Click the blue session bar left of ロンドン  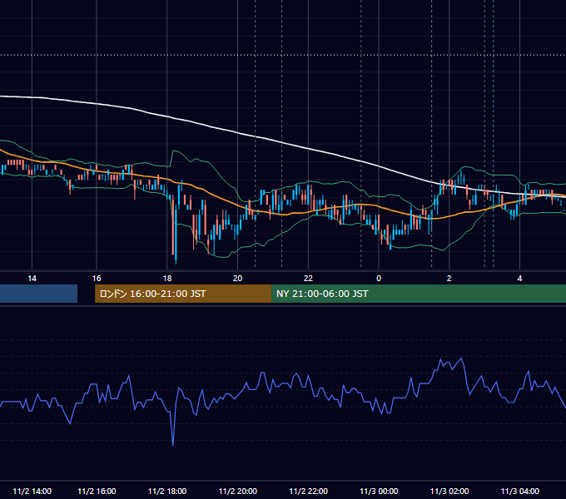point(38,294)
